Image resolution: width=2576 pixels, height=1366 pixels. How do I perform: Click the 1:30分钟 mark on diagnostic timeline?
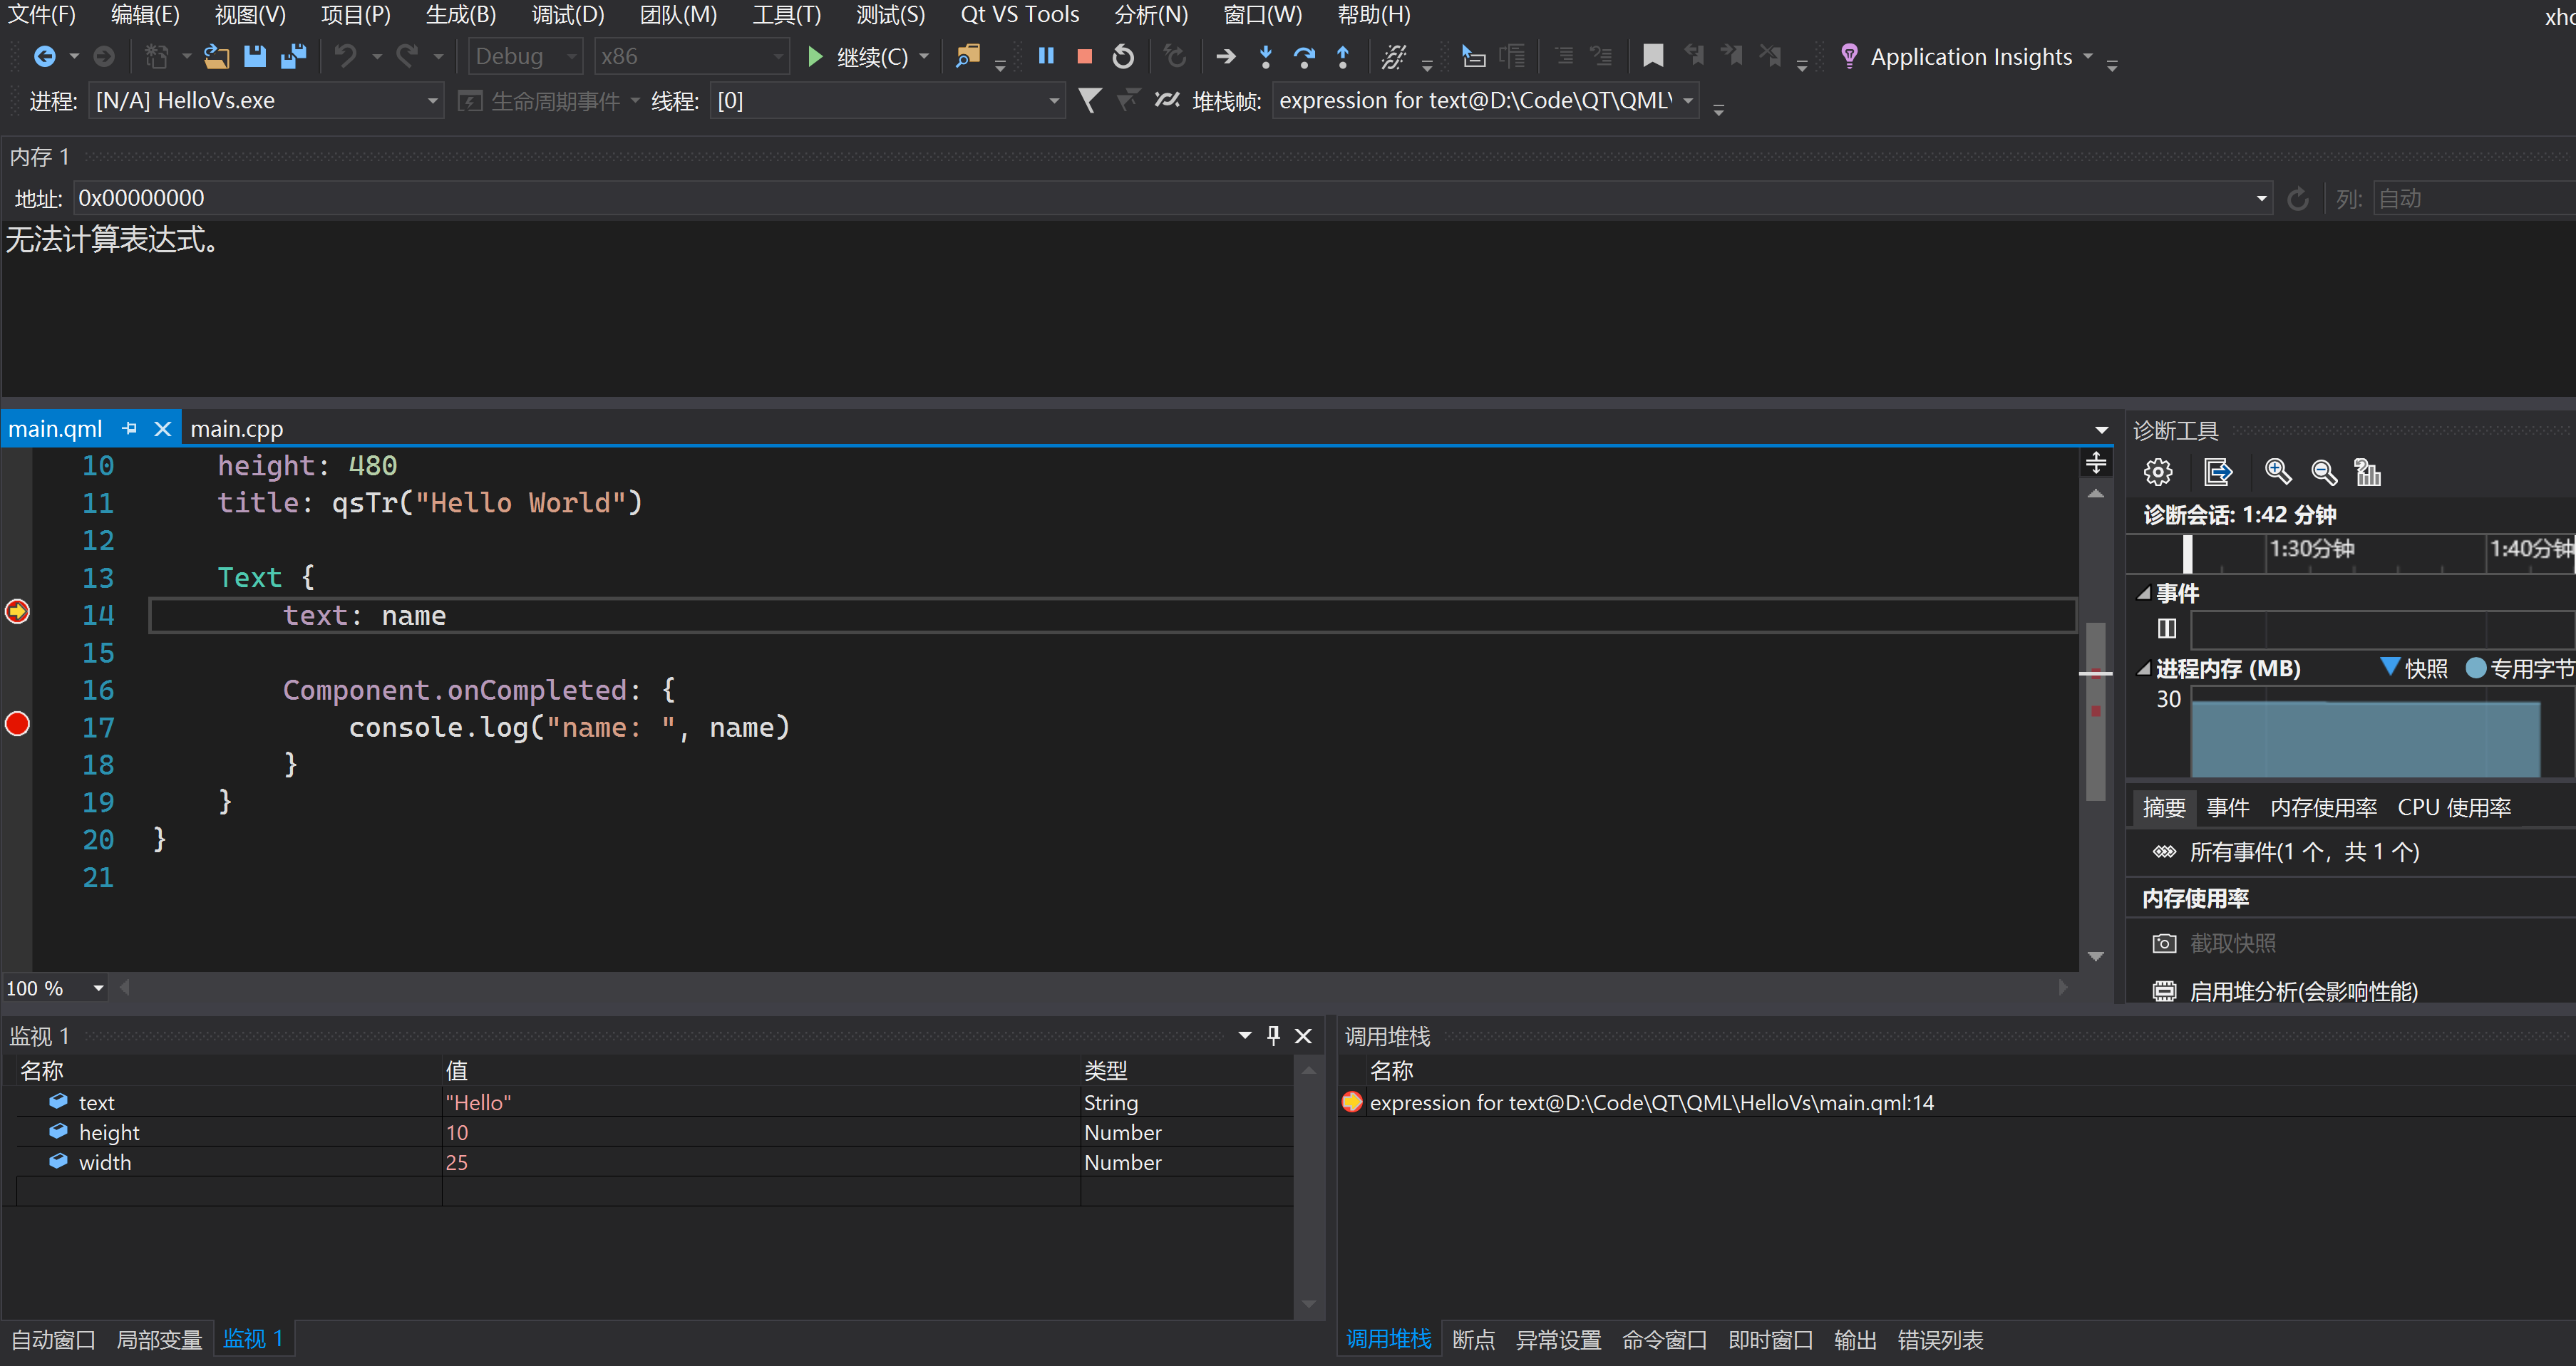coord(2310,549)
